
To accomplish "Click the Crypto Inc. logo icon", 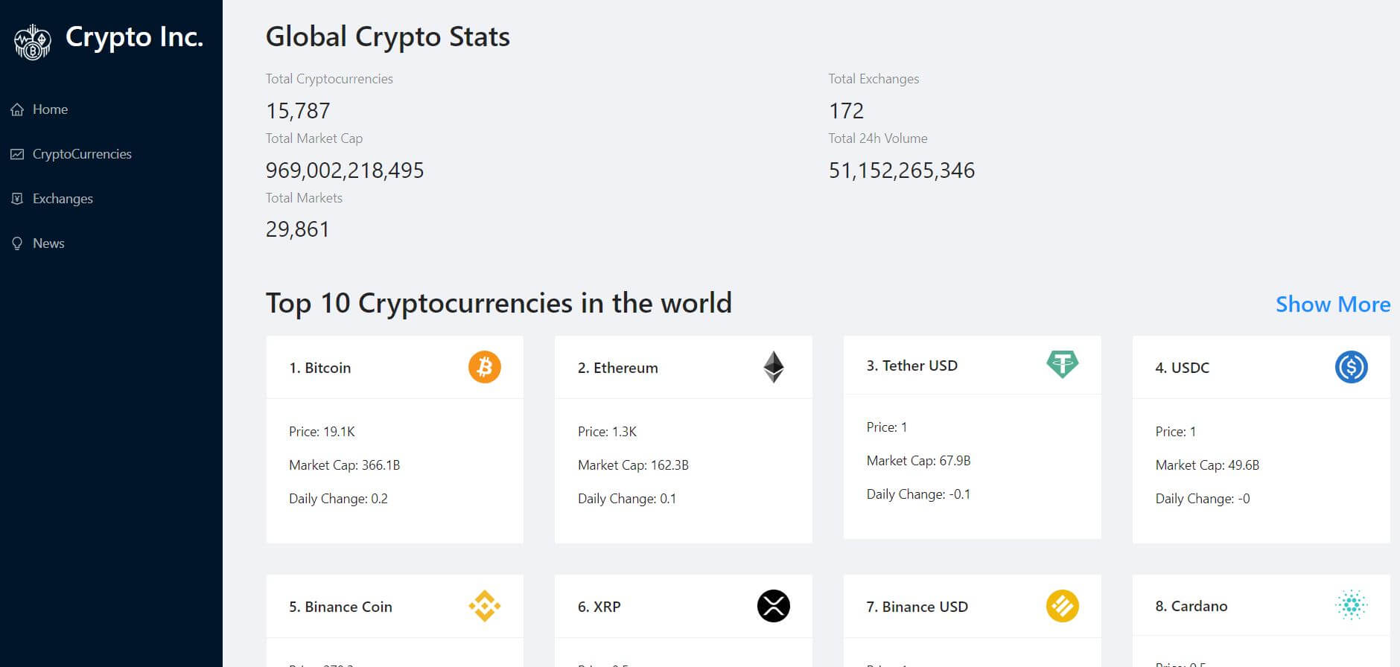I will (x=33, y=42).
